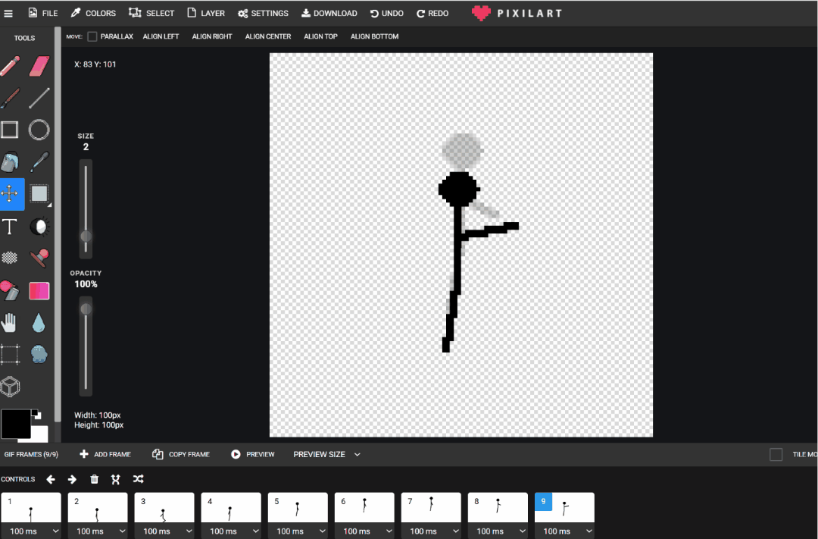Viewport: 818px width, 539px height.
Task: Enable the Parallax checkbox
Action: [92, 36]
